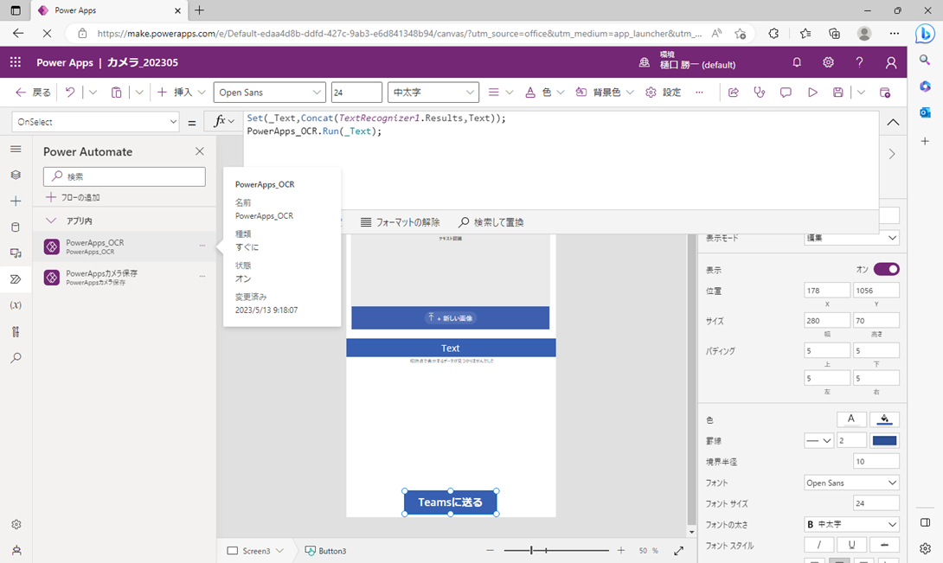This screenshot has width=943, height=563.
Task: Preview the app with play icon
Action: 812,92
